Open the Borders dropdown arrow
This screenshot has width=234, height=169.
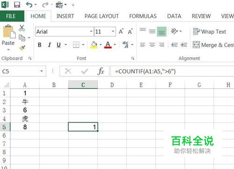pyautogui.click(x=83, y=45)
